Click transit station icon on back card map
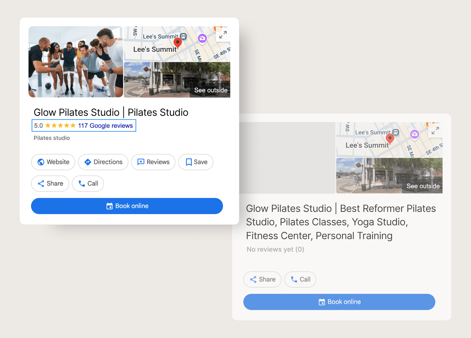The image size is (471, 338). click(396, 132)
